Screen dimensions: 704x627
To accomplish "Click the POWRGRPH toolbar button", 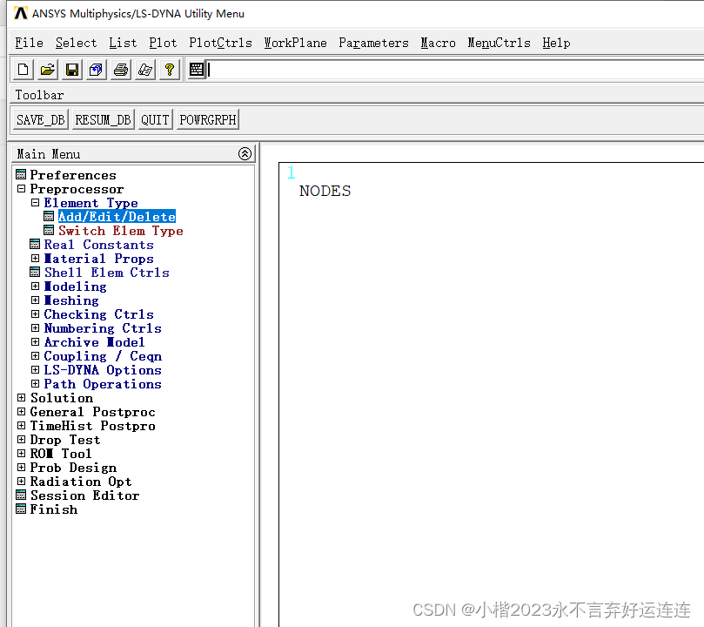I will coord(207,120).
